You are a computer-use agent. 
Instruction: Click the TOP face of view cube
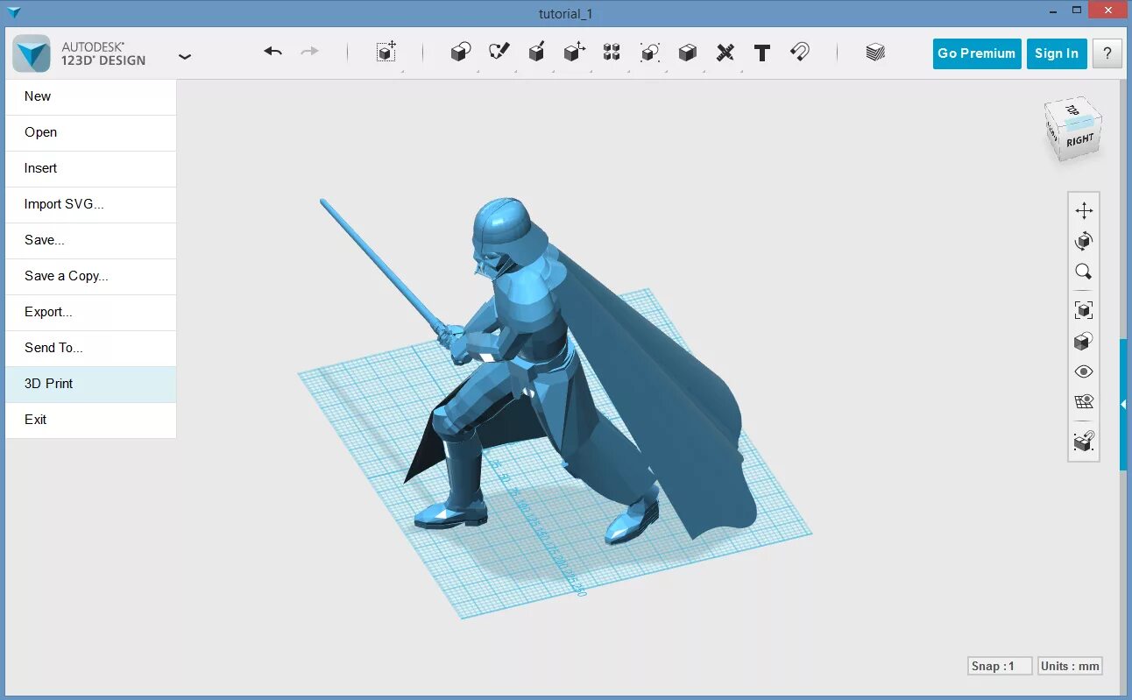(x=1074, y=112)
